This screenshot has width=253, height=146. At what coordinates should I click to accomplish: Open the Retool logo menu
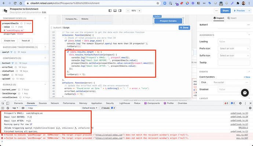[x=5, y=11]
